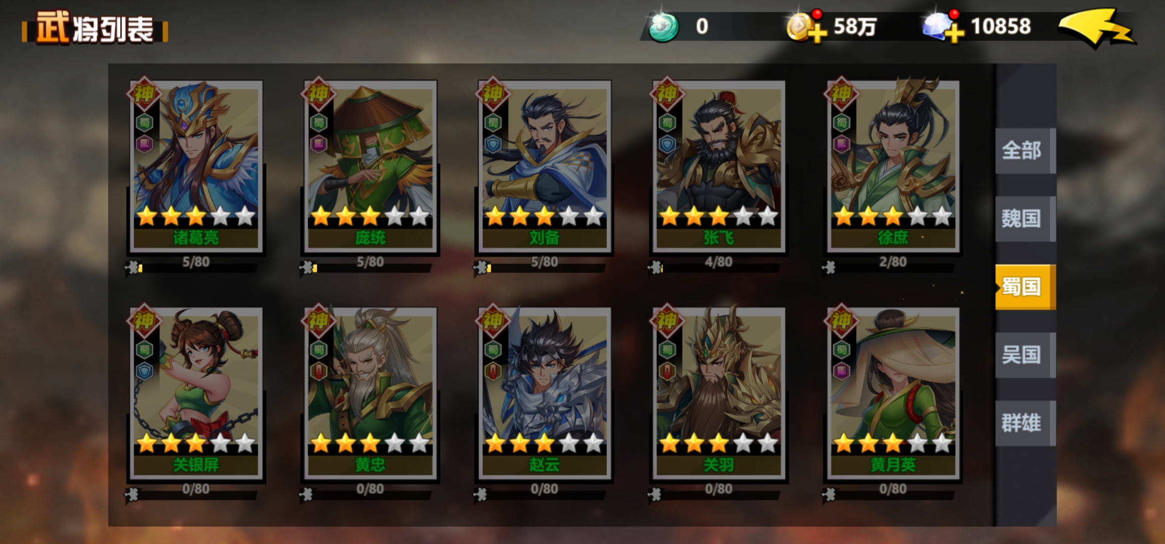The height and width of the screenshot is (544, 1165).
Task: Click the 神 rank badge on 庞统 card
Action: (x=318, y=94)
